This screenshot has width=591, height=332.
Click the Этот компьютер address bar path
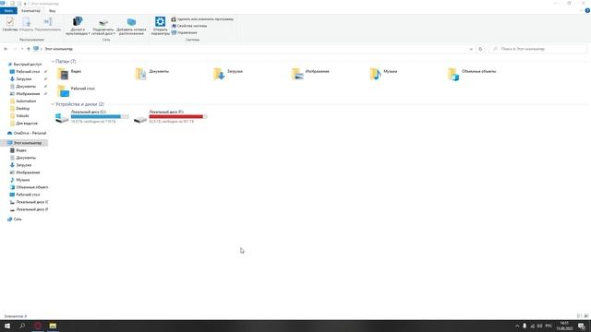point(58,49)
